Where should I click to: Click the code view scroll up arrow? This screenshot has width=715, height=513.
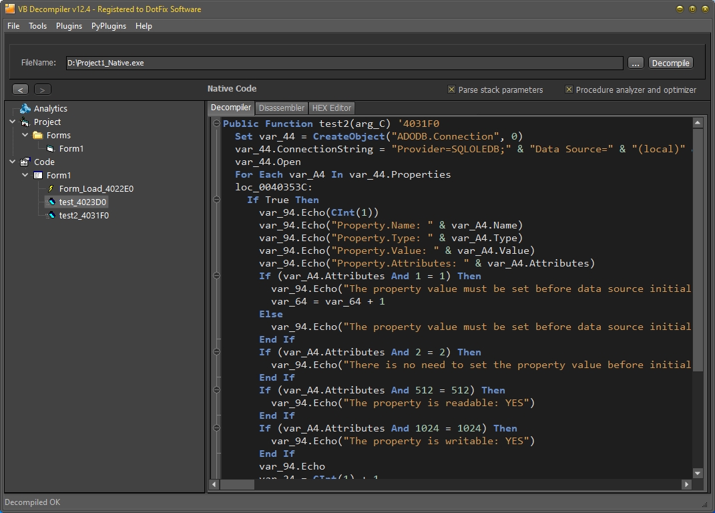click(697, 123)
